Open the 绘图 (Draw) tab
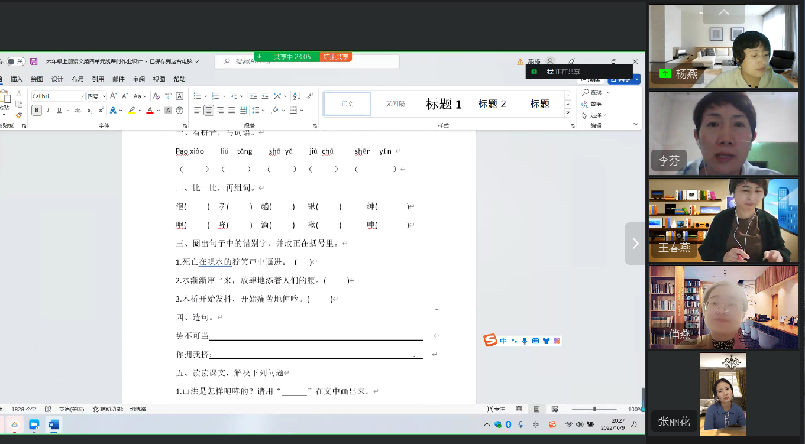The width and height of the screenshot is (805, 444). point(37,79)
